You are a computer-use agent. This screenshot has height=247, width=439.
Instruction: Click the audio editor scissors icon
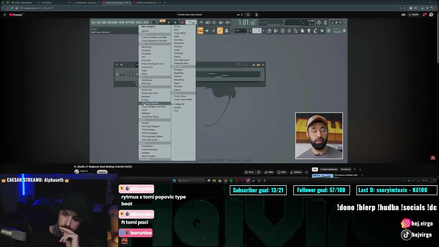point(325,23)
